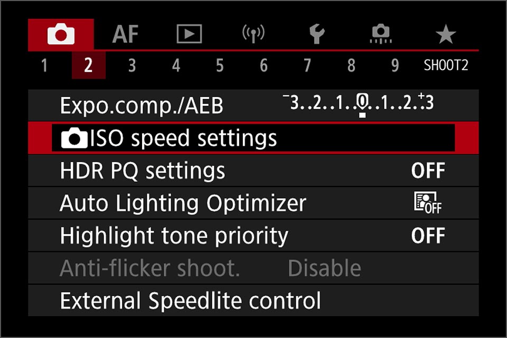Turn on Highlight tone priority
This screenshot has height=338, width=507.
click(x=429, y=236)
